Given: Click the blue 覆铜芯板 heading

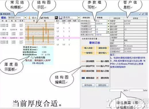Looking at the screenshot, I should point(95,43).
